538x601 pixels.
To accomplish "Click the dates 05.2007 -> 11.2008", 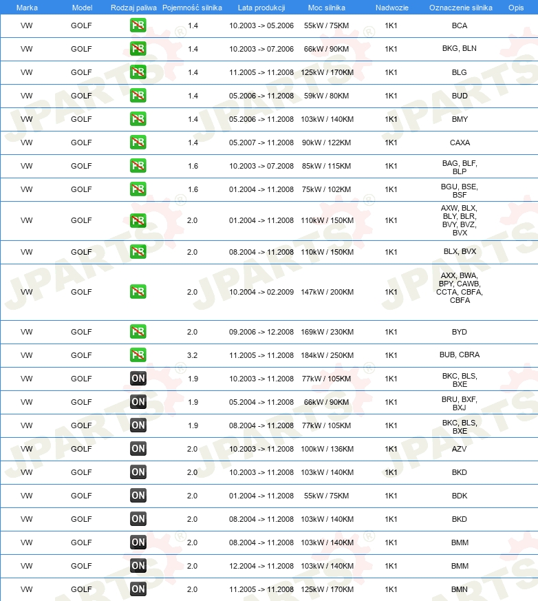I will (x=261, y=143).
